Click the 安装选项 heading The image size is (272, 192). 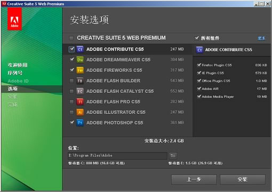(89, 20)
